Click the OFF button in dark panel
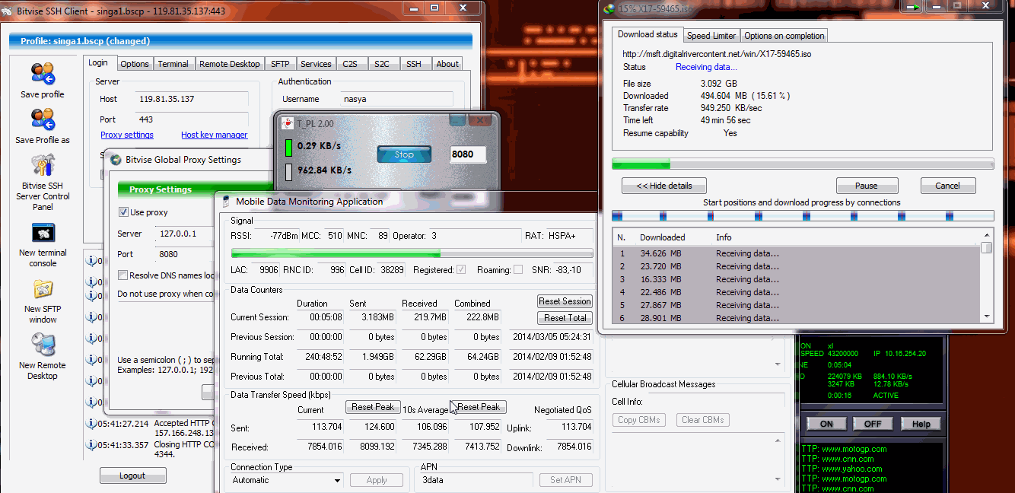Screen dimensions: 1015x493 [873, 424]
